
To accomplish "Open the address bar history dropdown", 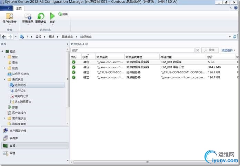I will [x=230, y=37].
